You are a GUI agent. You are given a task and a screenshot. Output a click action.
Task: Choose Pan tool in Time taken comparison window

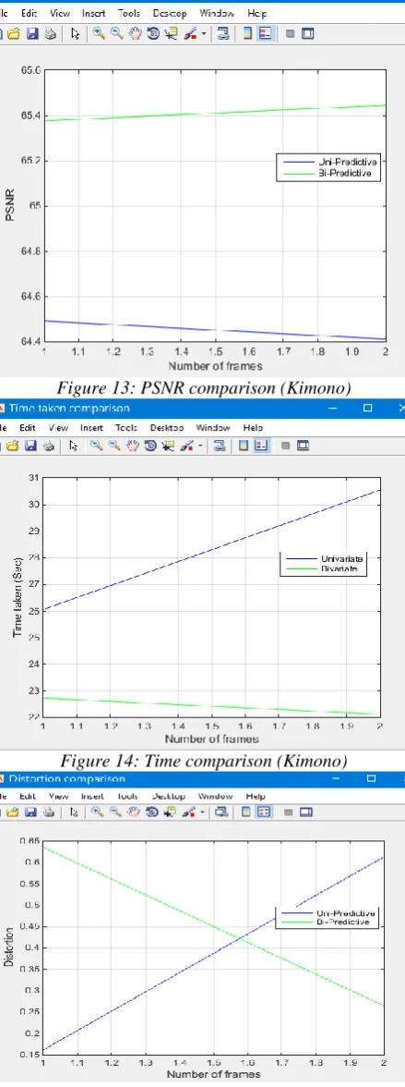point(132,446)
